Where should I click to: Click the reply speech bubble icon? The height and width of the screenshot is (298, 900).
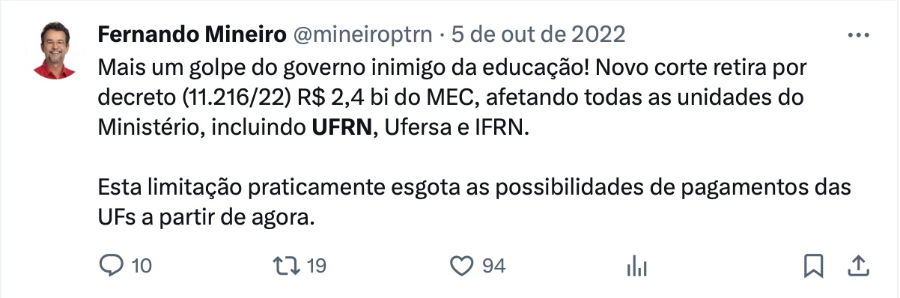point(112,265)
